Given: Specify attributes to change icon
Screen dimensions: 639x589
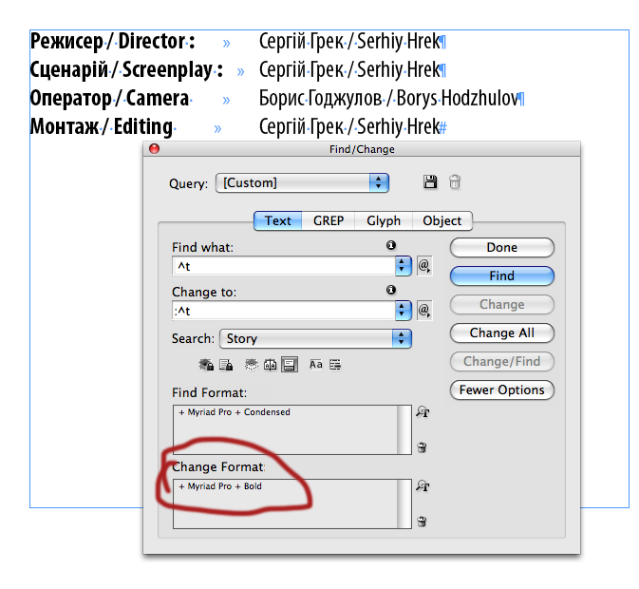Looking at the screenshot, I should 423,485.
